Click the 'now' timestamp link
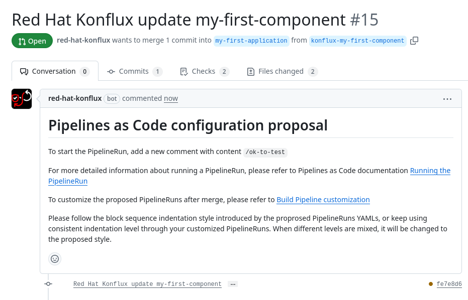 (x=170, y=98)
